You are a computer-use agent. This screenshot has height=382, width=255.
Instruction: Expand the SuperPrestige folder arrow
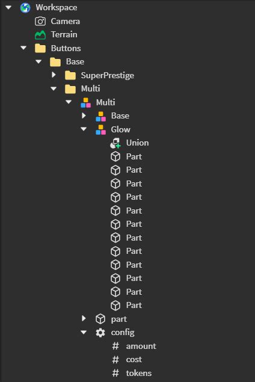click(x=54, y=75)
